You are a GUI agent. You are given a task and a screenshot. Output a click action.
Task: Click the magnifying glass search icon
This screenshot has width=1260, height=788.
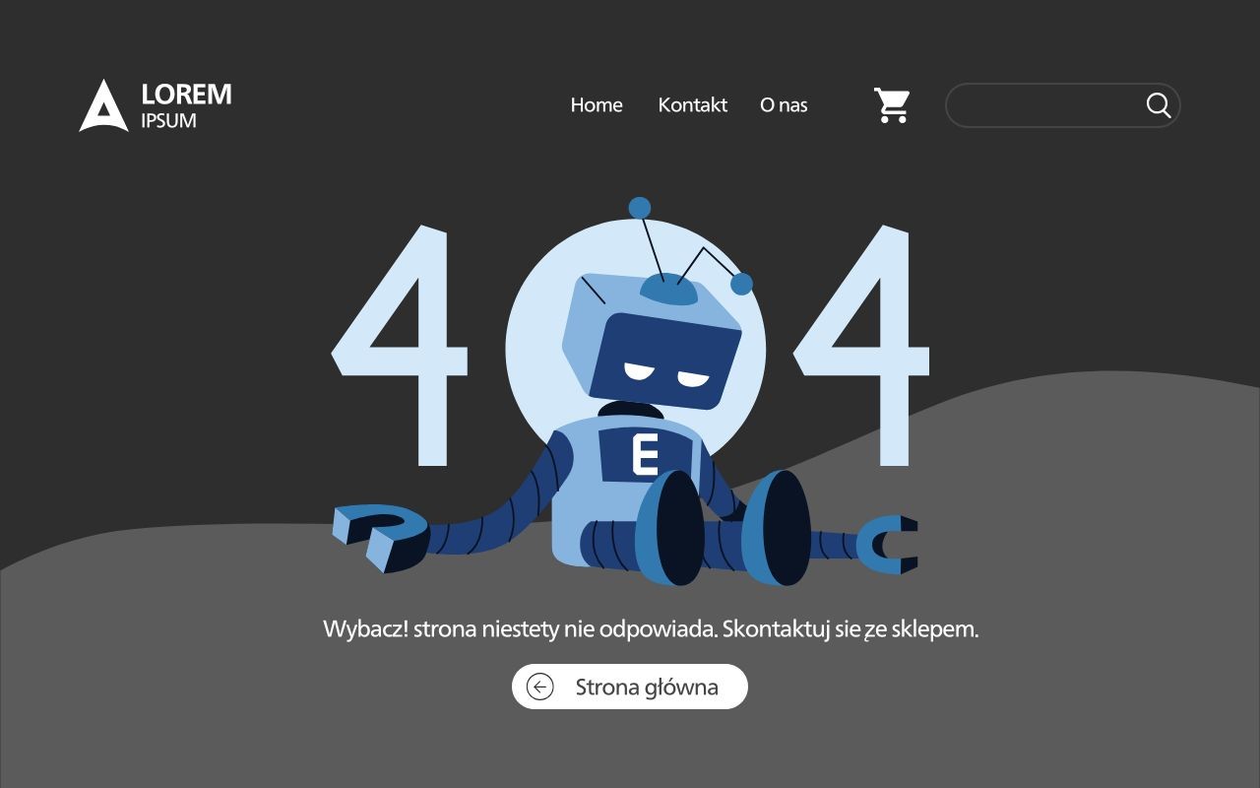tap(1159, 105)
